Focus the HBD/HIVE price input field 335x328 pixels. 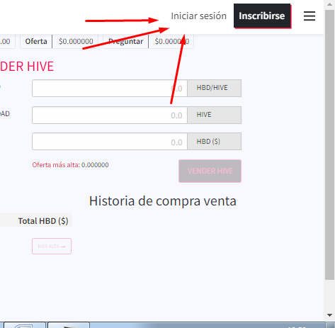click(x=110, y=89)
